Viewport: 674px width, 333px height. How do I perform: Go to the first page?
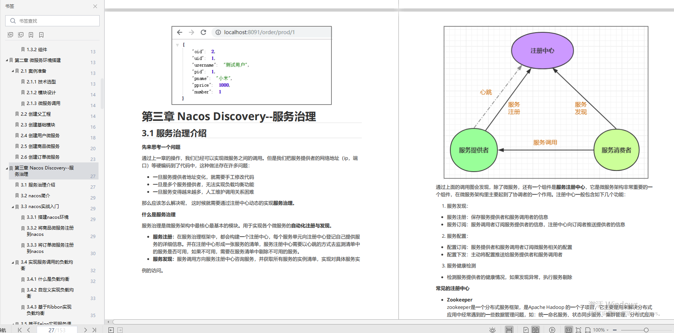[20, 330]
